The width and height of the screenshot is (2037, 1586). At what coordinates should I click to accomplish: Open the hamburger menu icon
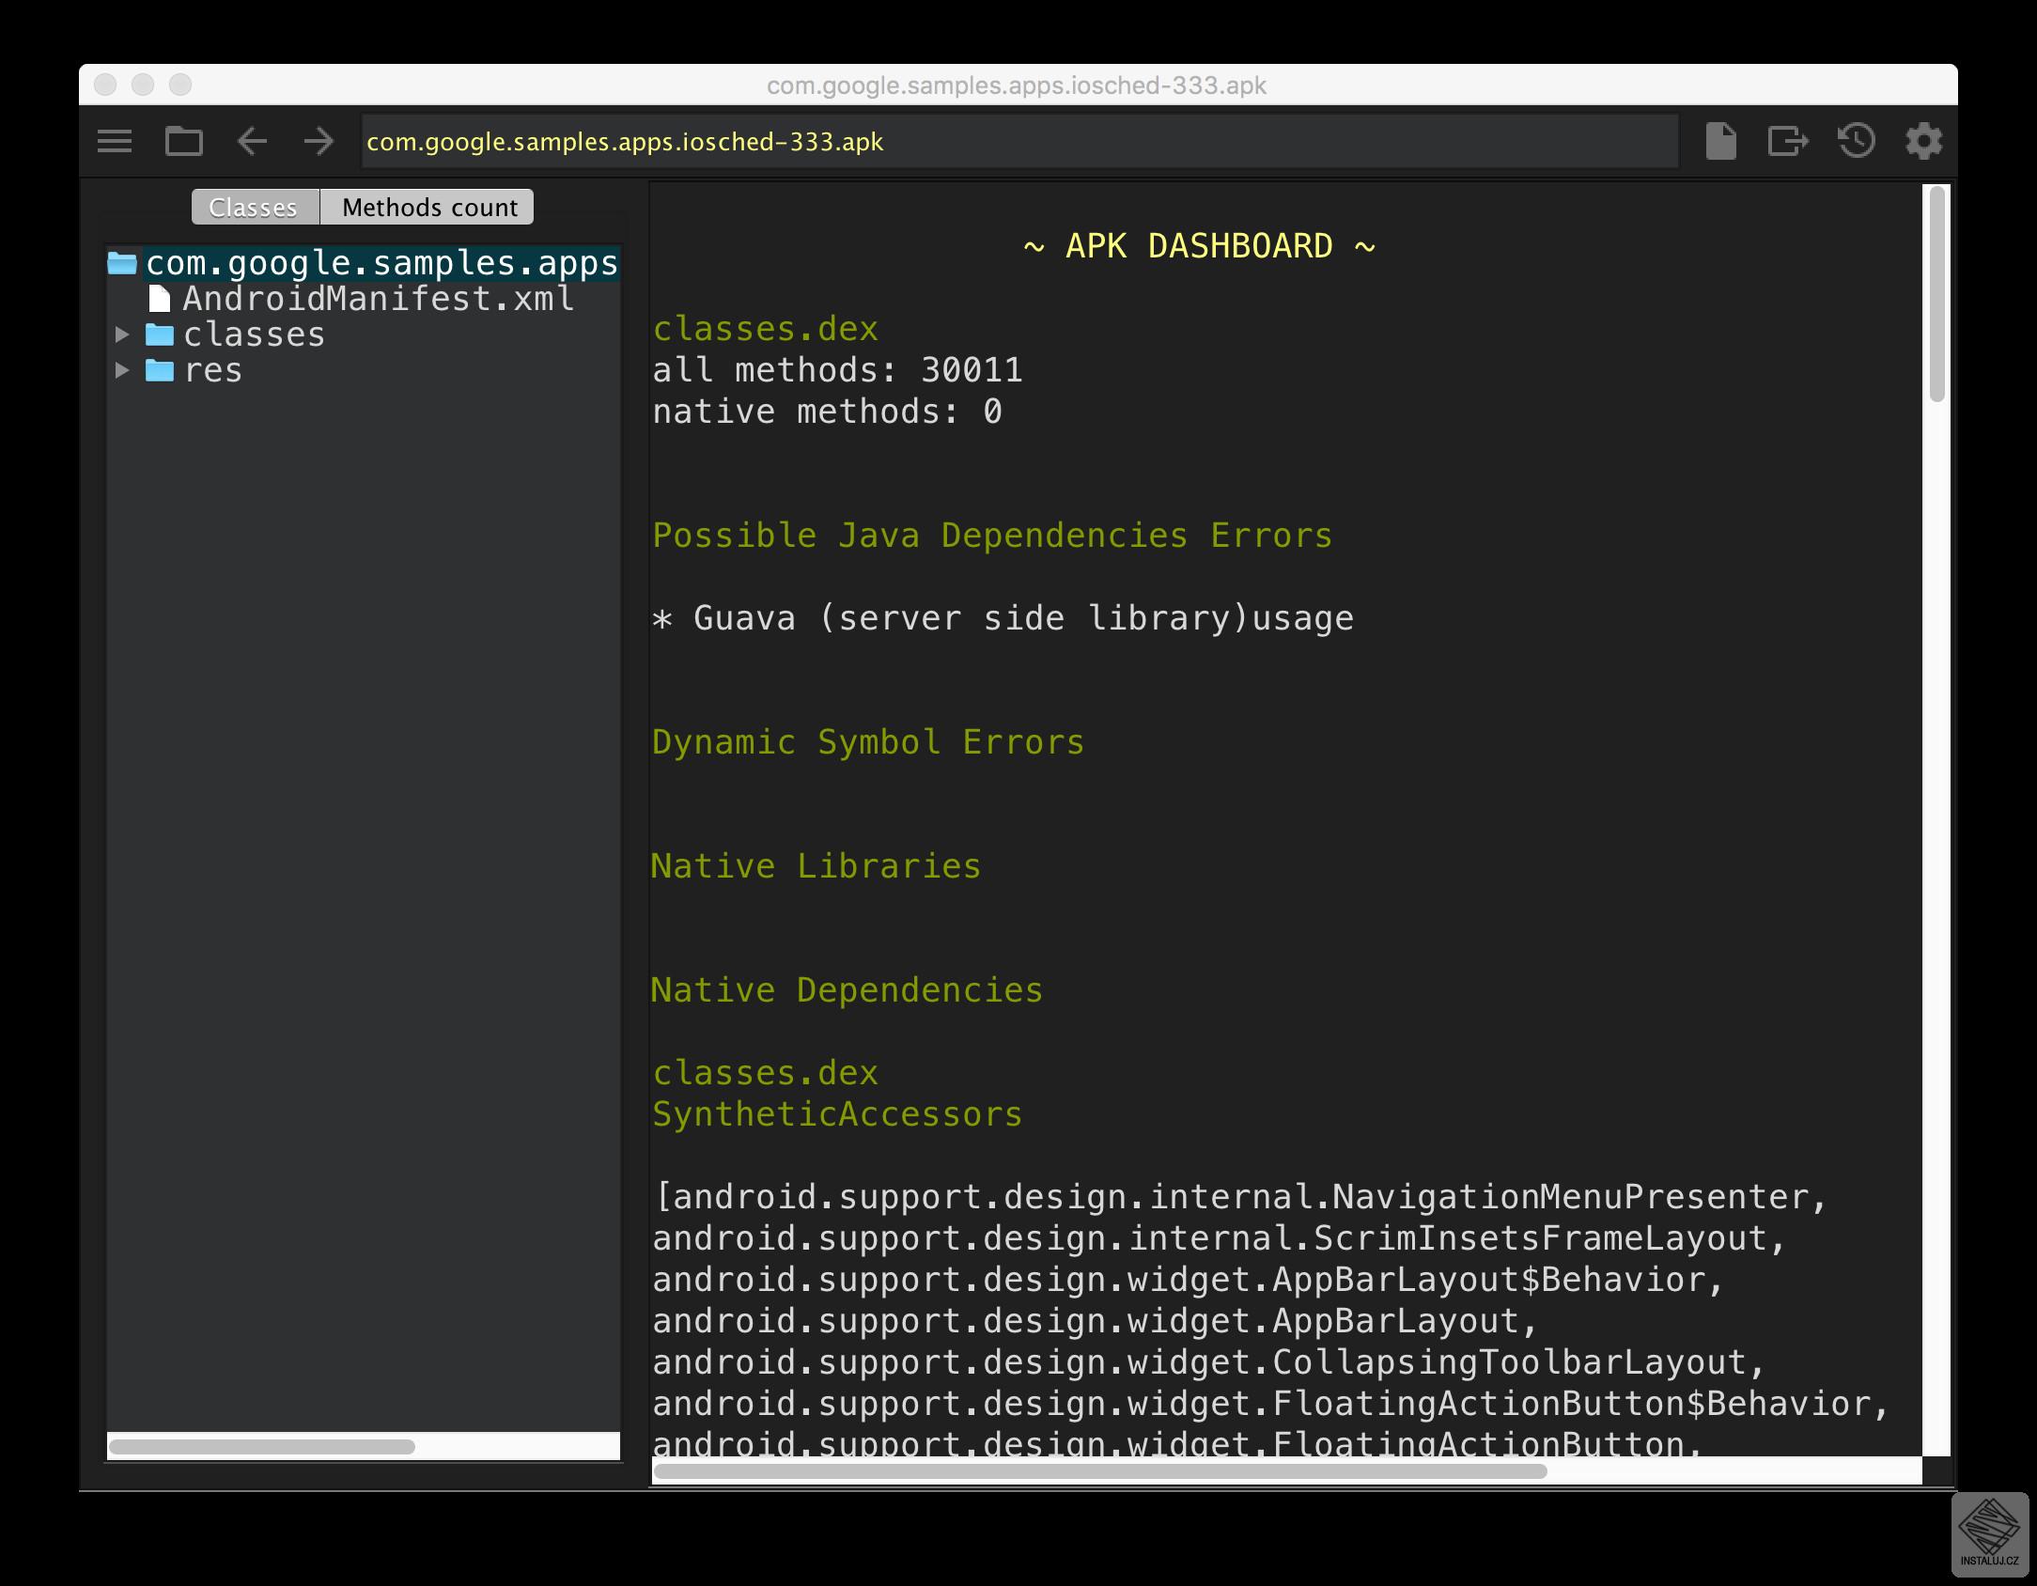pyautogui.click(x=115, y=142)
